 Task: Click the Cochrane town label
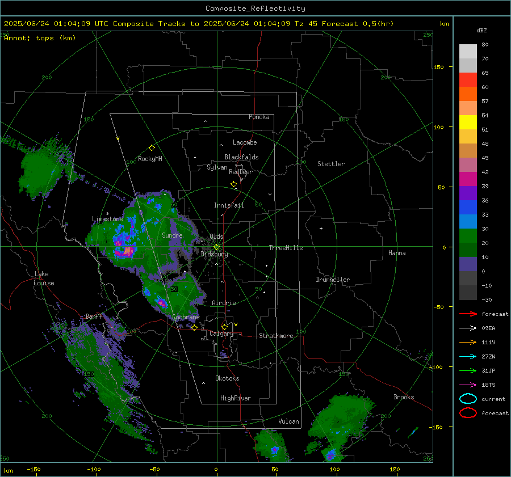186,317
